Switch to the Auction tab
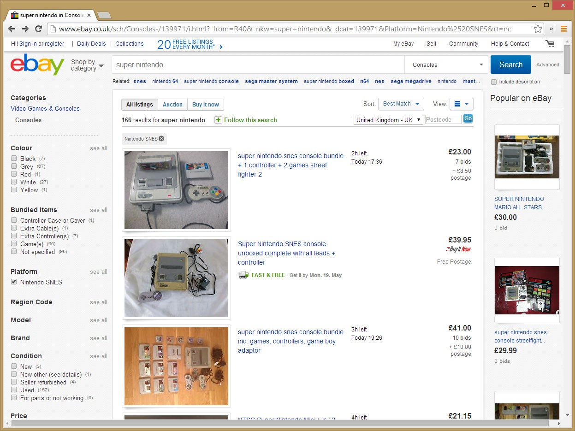Screen dimensions: 575x431 tap(172, 105)
